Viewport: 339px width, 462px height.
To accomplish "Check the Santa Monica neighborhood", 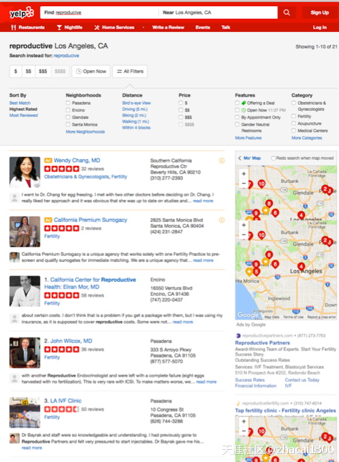I will (68, 125).
